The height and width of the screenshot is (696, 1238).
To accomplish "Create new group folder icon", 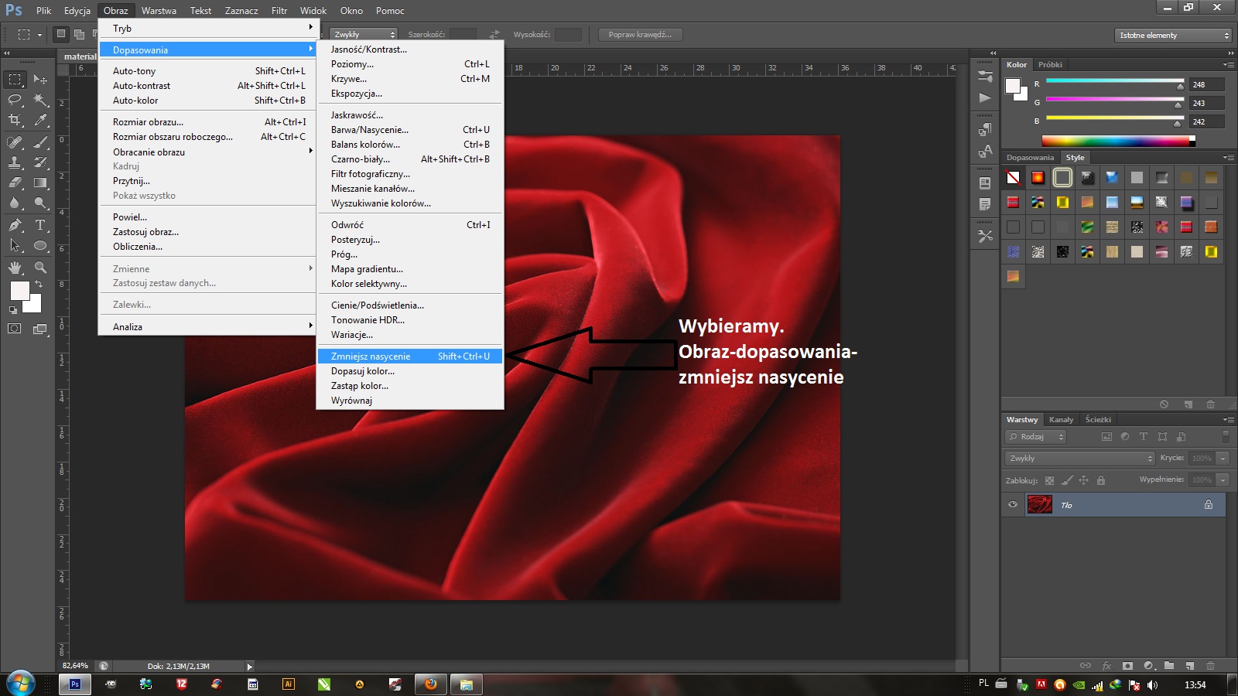I will 1169,665.
